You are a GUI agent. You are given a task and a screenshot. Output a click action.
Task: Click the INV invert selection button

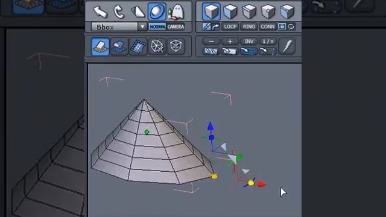coord(249,42)
